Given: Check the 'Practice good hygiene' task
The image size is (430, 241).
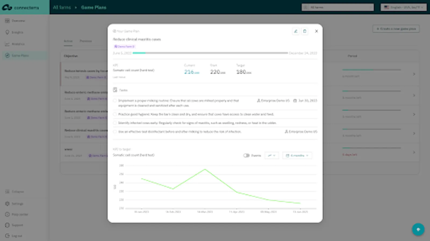Looking at the screenshot, I should [x=115, y=114].
